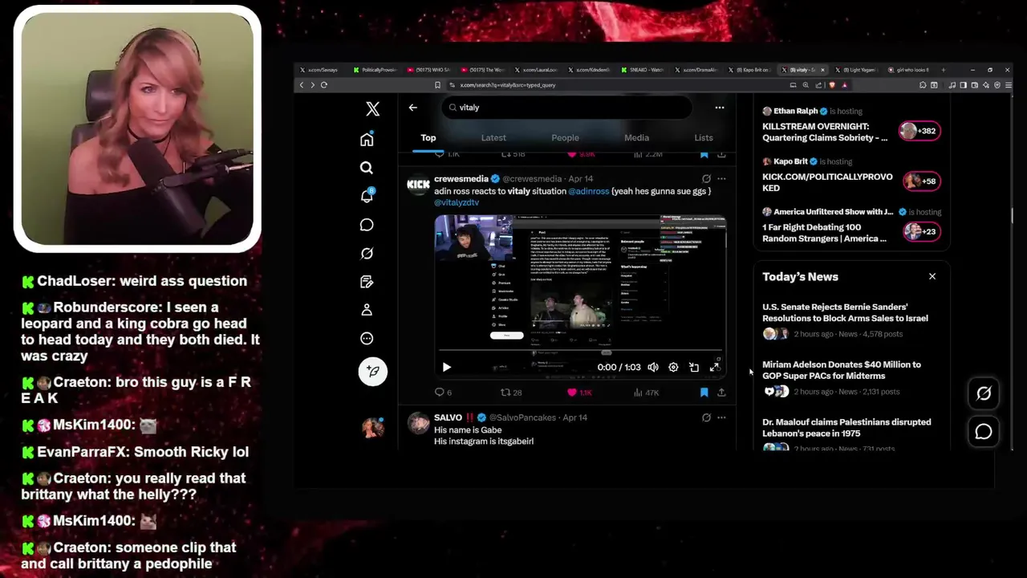Close the Today's News panel
The width and height of the screenshot is (1027, 578).
coord(932,276)
